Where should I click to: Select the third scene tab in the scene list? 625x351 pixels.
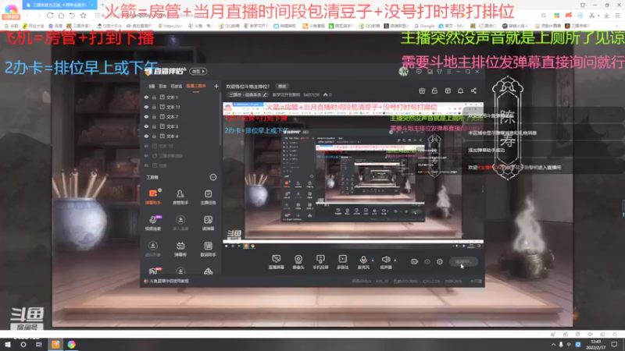(177, 87)
